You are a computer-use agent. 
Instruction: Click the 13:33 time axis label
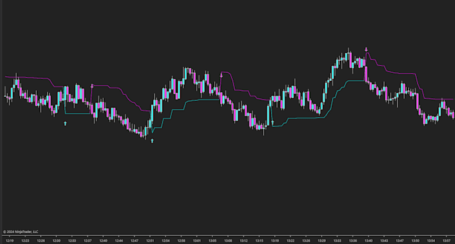pyautogui.click(x=337, y=241)
